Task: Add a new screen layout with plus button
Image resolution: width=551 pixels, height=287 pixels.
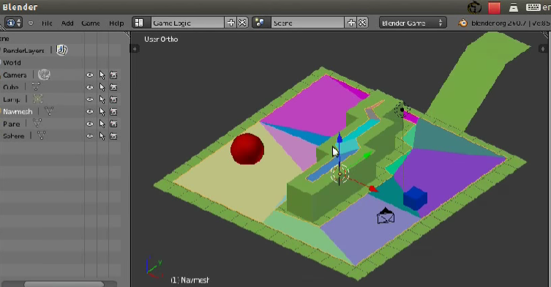Action: 231,23
